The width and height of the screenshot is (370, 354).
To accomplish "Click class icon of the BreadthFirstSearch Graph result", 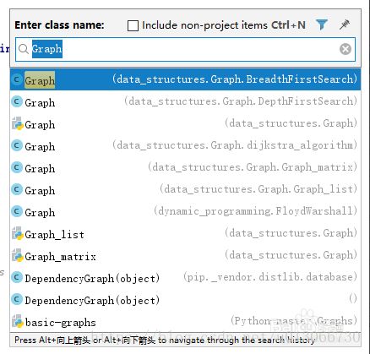I will tap(17, 79).
